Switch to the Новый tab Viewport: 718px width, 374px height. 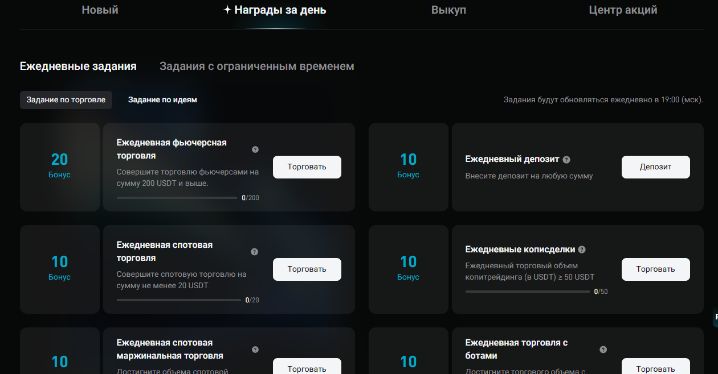(100, 10)
